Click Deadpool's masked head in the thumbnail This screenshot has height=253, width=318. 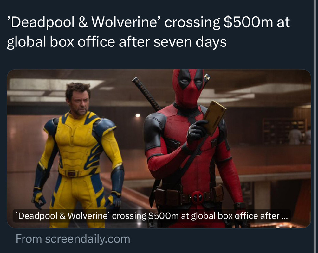pyautogui.click(x=188, y=87)
